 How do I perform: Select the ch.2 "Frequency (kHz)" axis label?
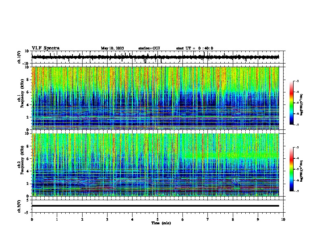point(22,160)
